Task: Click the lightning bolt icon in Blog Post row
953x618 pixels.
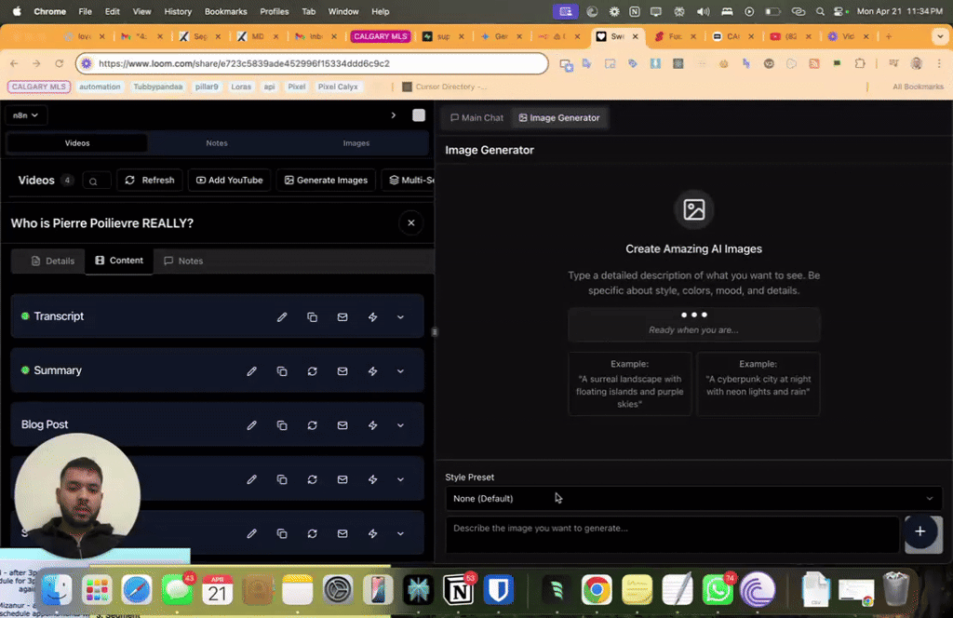Action: (x=372, y=425)
